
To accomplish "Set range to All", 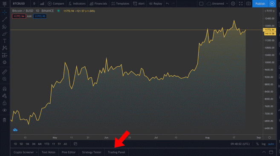I will (65, 144).
